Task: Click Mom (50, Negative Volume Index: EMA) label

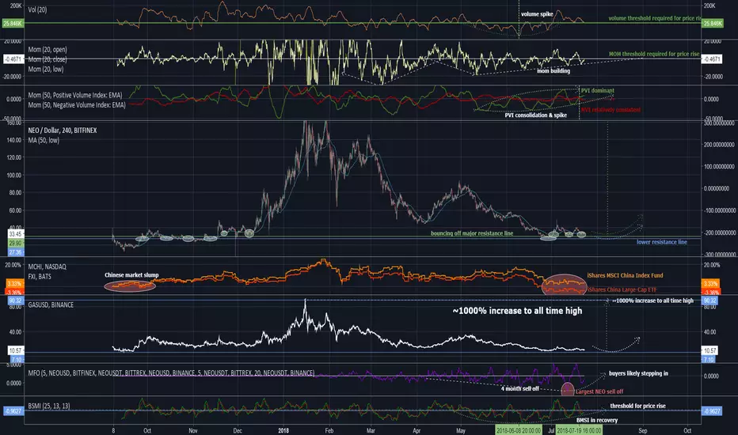Action: click(x=77, y=105)
